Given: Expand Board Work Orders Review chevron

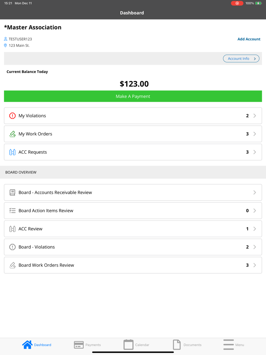Looking at the screenshot, I should point(255,265).
